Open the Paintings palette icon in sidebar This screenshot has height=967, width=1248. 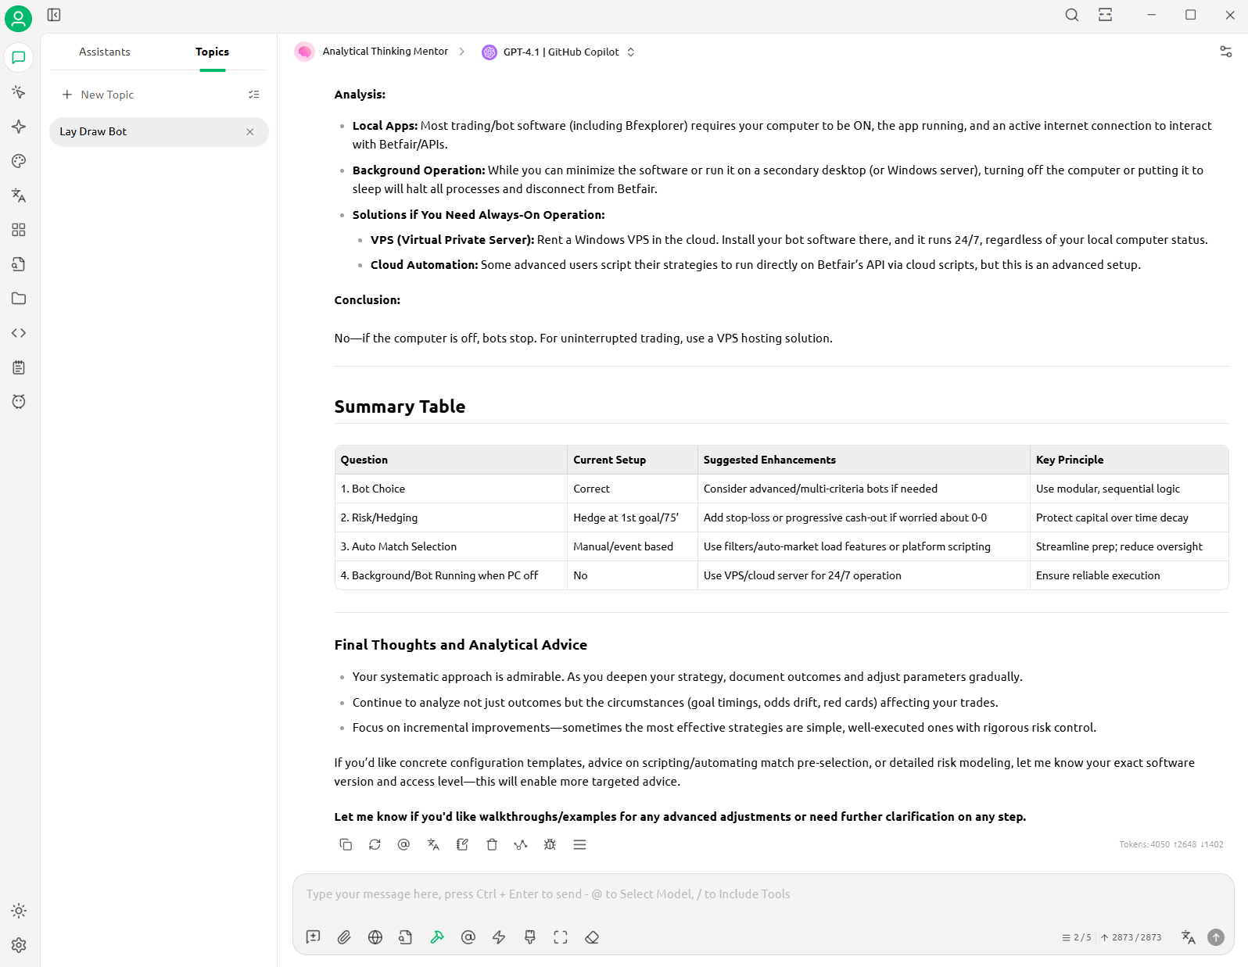pos(19,161)
